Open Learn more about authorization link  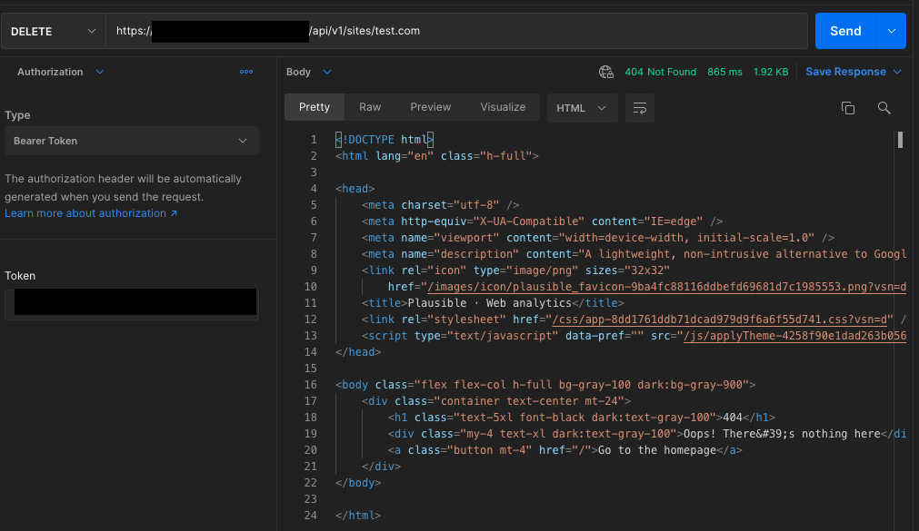(91, 213)
